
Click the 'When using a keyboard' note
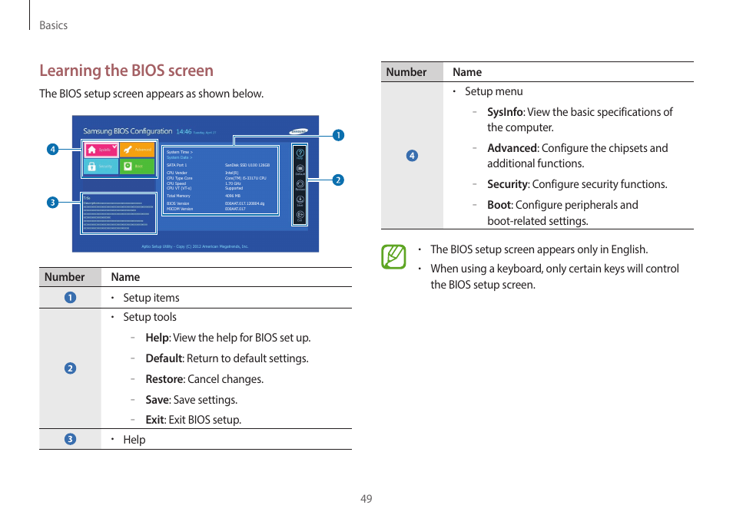pyautogui.click(x=555, y=276)
